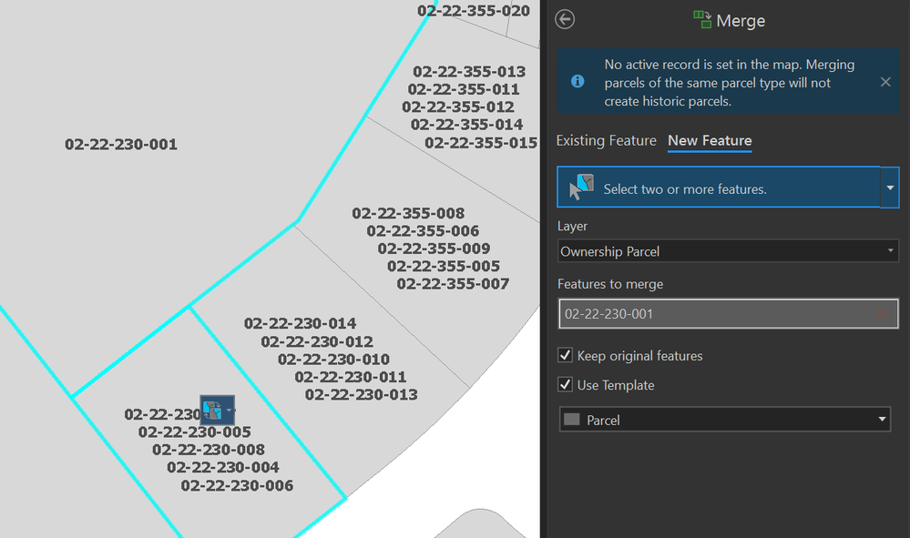The height and width of the screenshot is (538, 910).
Task: Click parcel label 02-22-355-020
Action: point(474,10)
